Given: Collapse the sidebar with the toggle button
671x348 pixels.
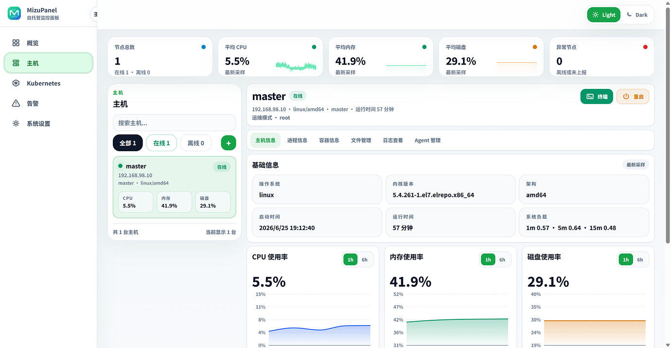Looking at the screenshot, I should [95, 15].
